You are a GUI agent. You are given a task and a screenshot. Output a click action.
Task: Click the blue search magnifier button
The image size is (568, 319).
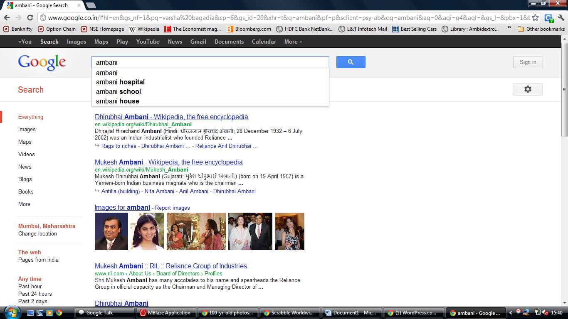(x=351, y=62)
